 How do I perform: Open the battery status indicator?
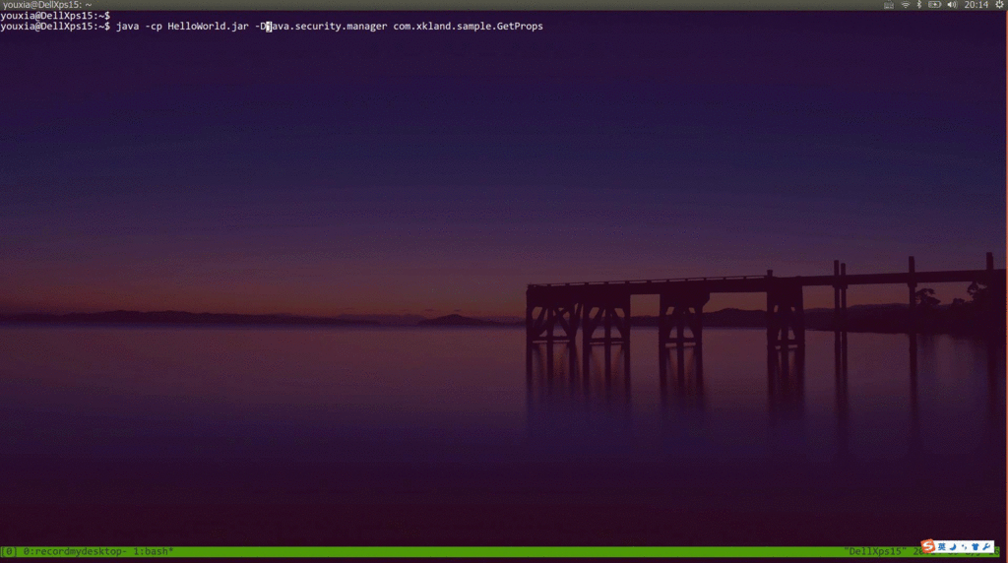(934, 5)
